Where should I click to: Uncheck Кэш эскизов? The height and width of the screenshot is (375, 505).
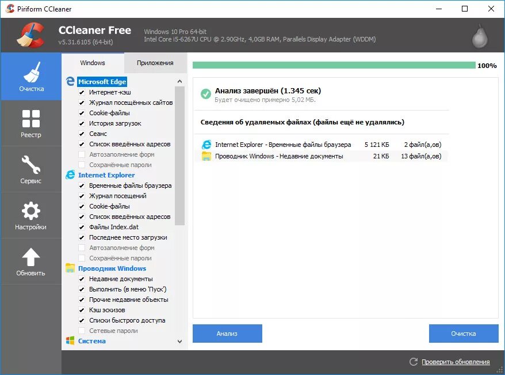coord(82,310)
